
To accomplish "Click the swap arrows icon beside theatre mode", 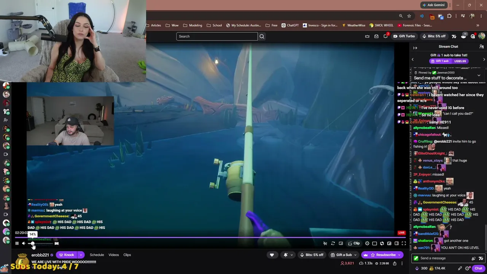I will click(x=382, y=243).
